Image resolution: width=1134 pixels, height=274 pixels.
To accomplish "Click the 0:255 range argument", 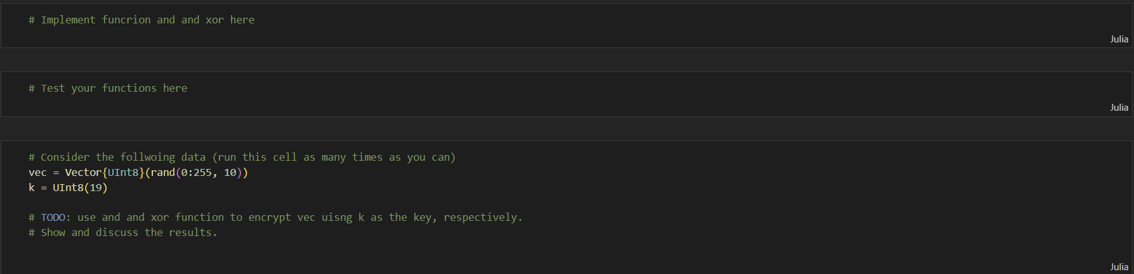I will 196,172.
